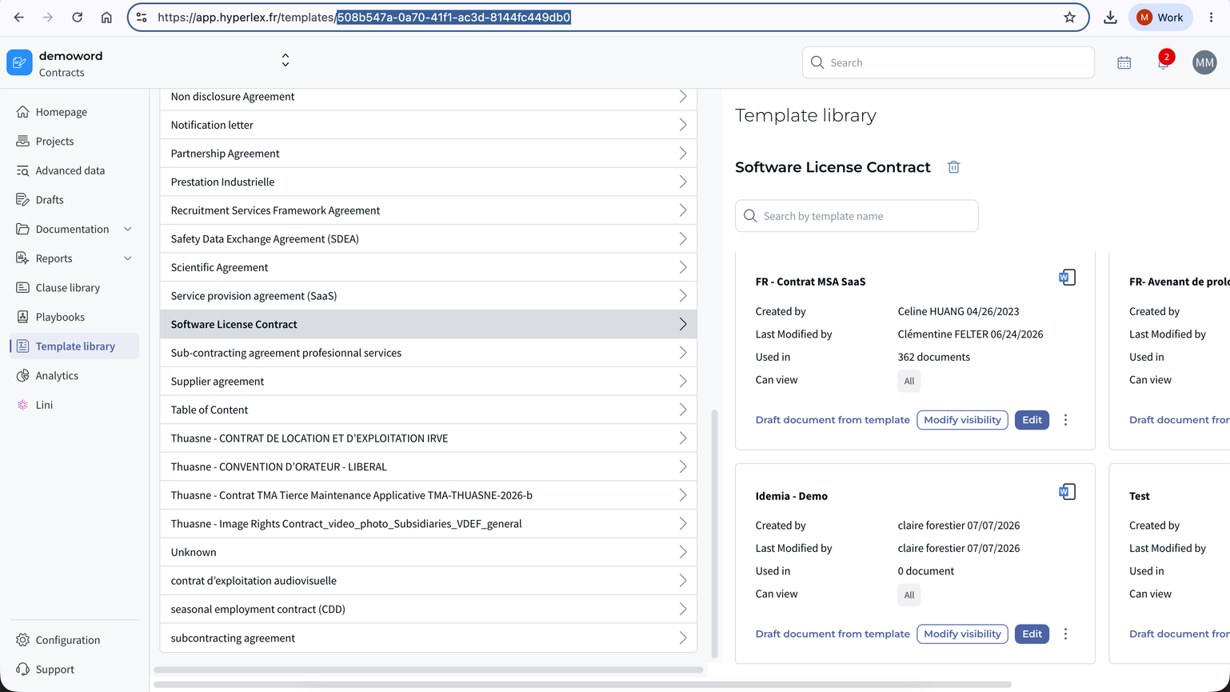Open more options for Idemia - Demo template

click(1065, 634)
